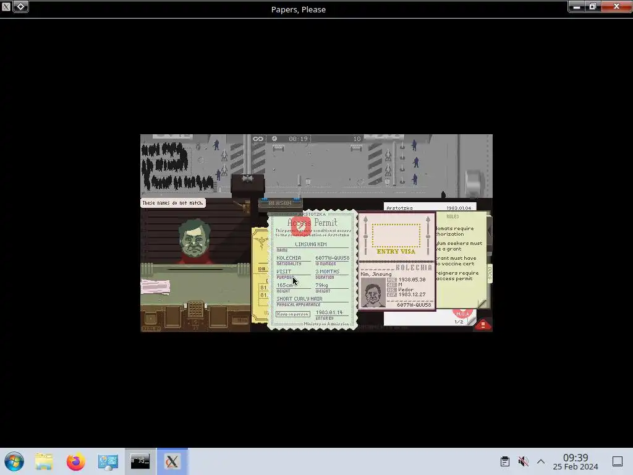Select the rule about asylum seekers needing a grant
This screenshot has width=633, height=475.
point(459,246)
